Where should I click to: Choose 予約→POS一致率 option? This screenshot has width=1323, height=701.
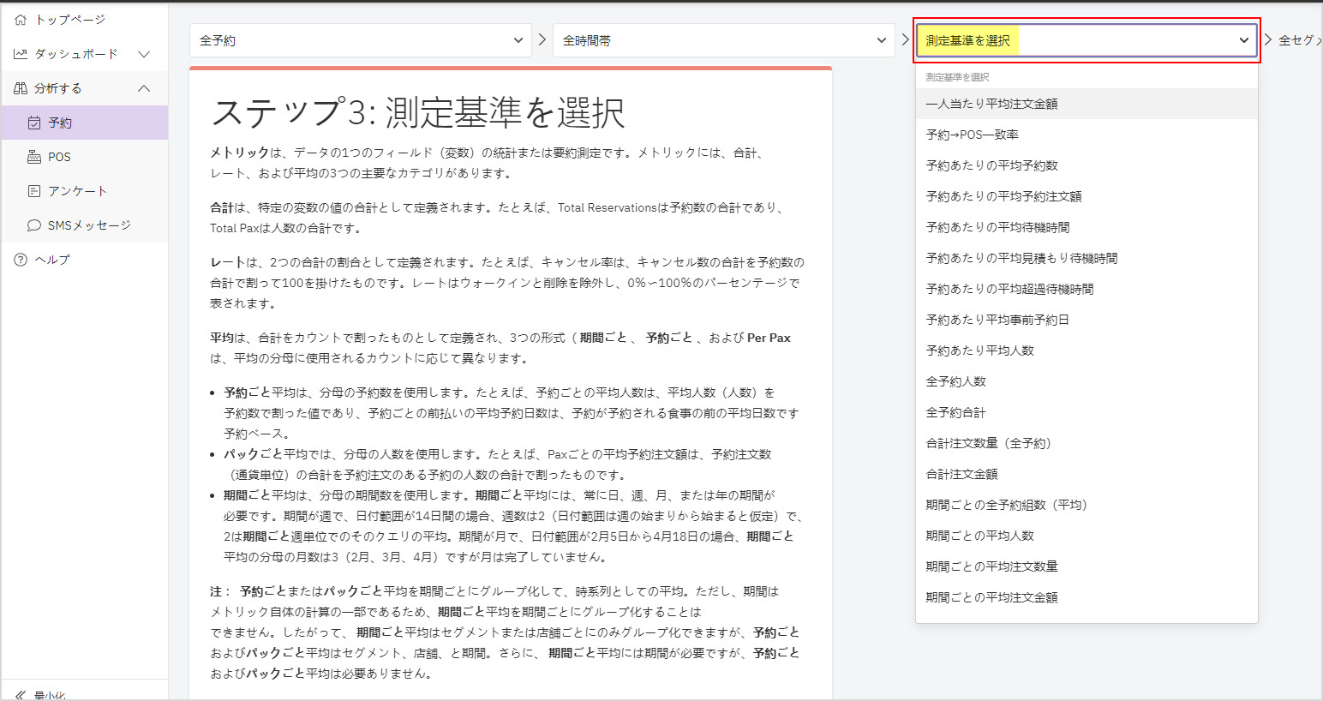[1087, 135]
